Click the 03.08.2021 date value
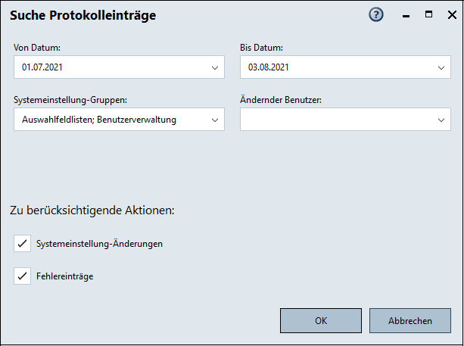Viewport: 464px width, 346px height. [269, 67]
